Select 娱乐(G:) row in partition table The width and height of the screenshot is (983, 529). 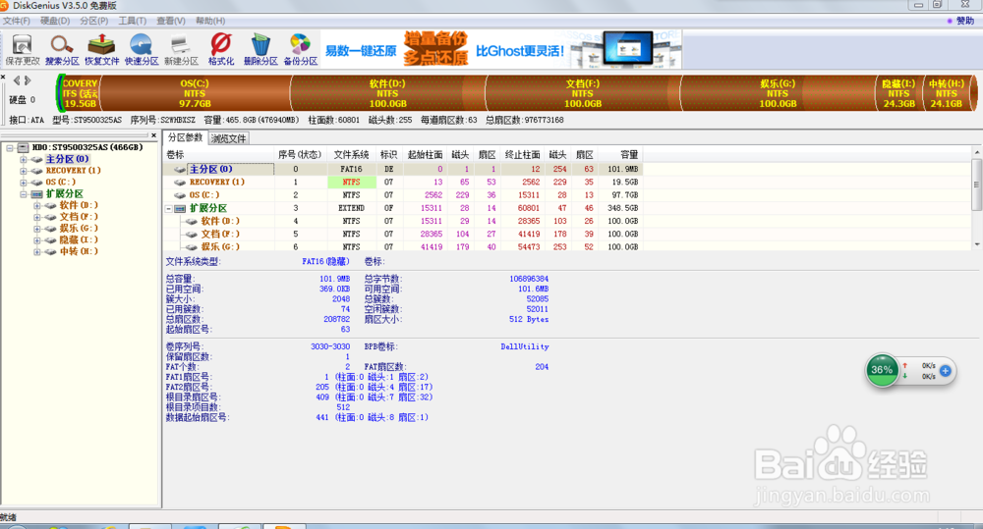pyautogui.click(x=403, y=246)
